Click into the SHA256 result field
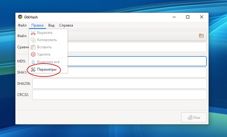Image resolution: width=227 pixels, height=137 pixels. coord(120,84)
